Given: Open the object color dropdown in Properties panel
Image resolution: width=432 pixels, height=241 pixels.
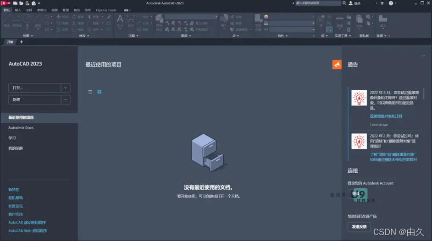Looking at the screenshot, I should [x=292, y=17].
